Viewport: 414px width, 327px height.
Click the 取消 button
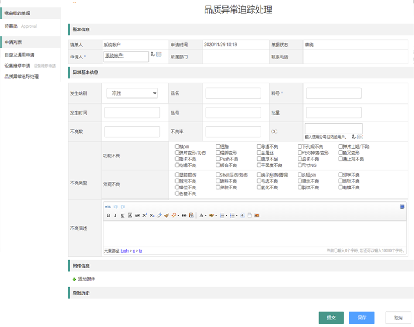coord(398,318)
